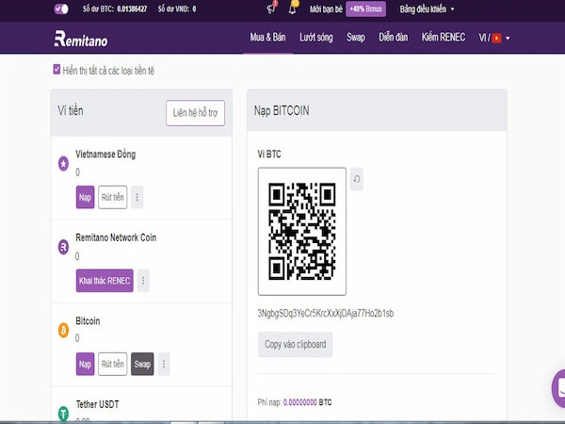
Task: Open the Swap menu item in navbar
Action: [356, 38]
